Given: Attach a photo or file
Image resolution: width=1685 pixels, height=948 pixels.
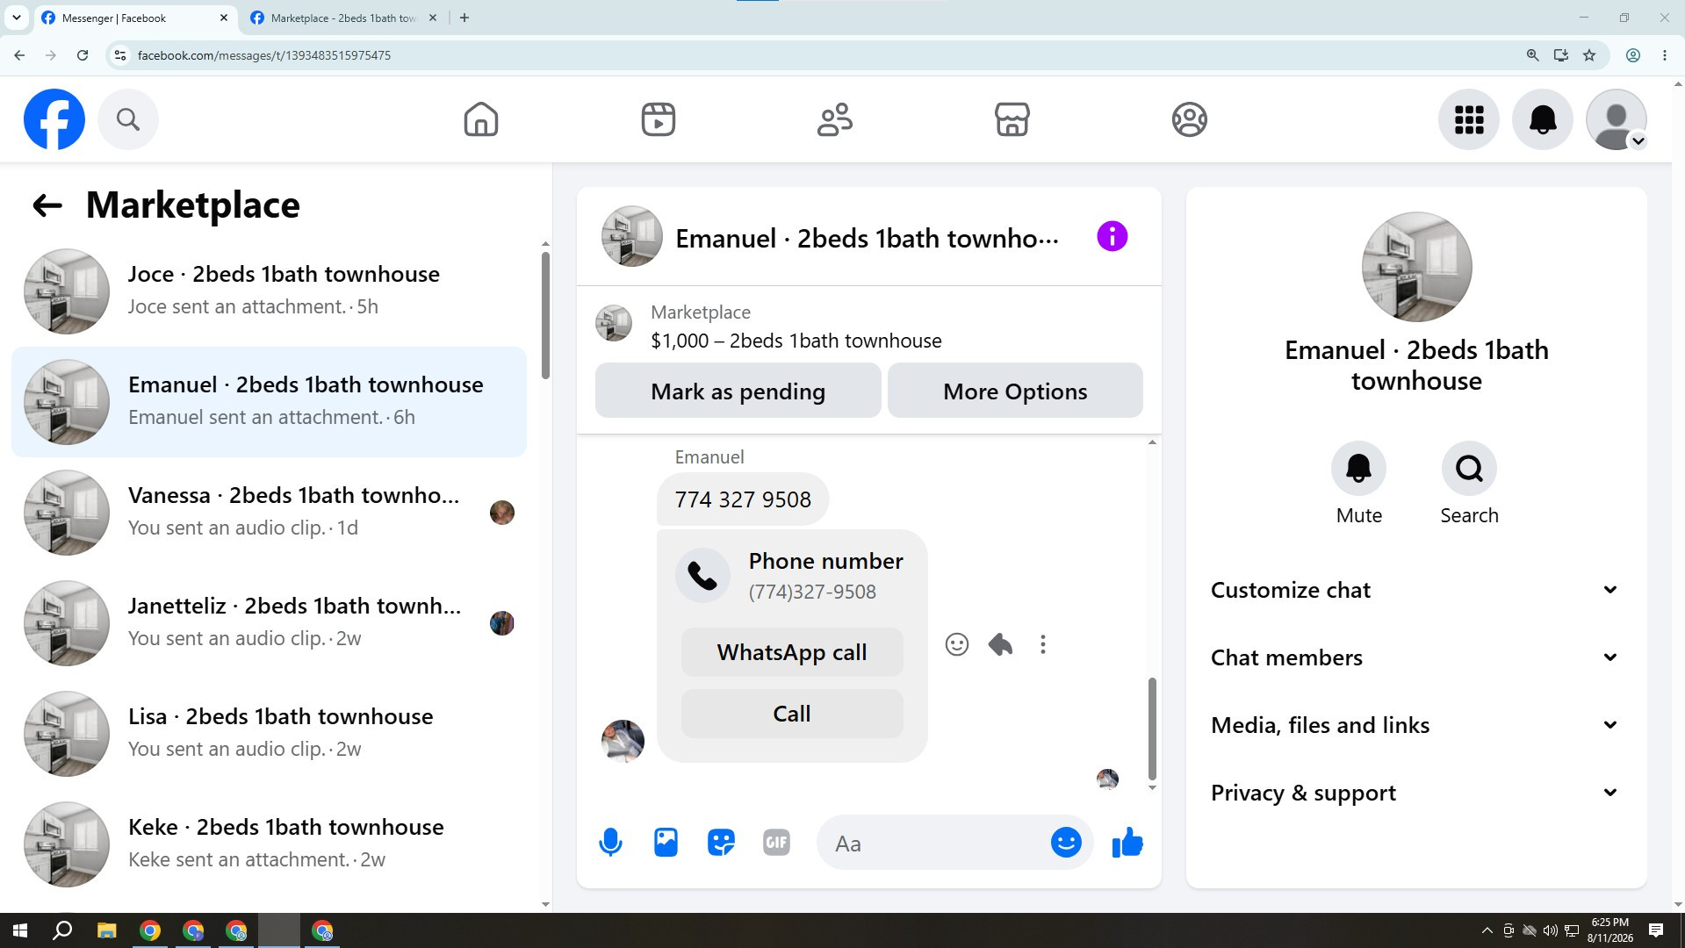Looking at the screenshot, I should pos(666,844).
